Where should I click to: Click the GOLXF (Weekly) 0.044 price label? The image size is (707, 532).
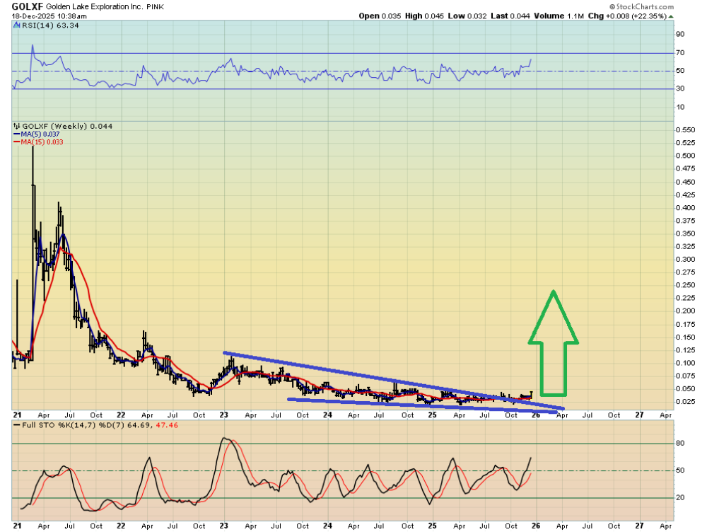tap(66, 126)
